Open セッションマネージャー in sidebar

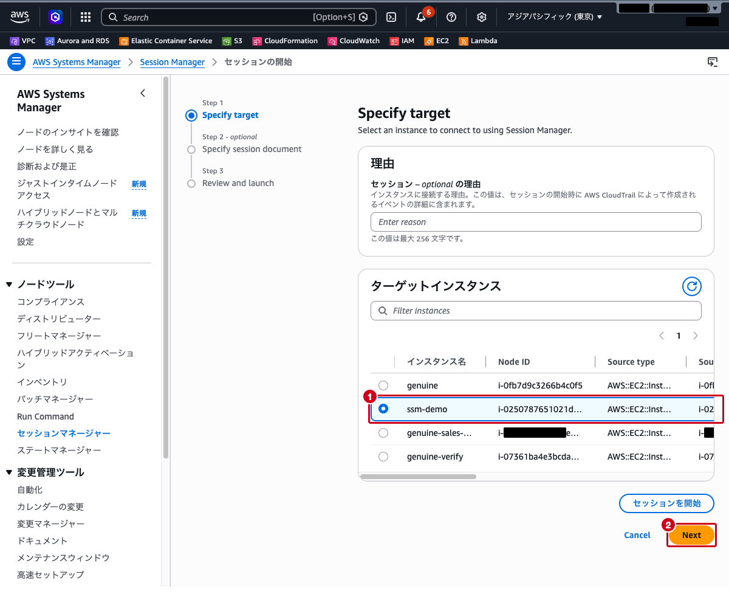pyautogui.click(x=64, y=434)
